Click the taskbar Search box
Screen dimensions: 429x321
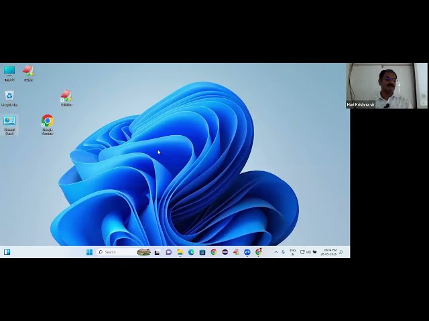123,252
